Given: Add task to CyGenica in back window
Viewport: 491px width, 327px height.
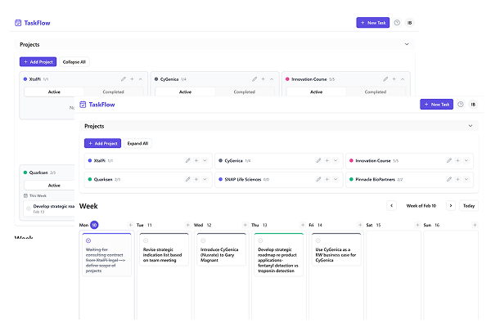Looking at the screenshot, I should click(x=263, y=79).
